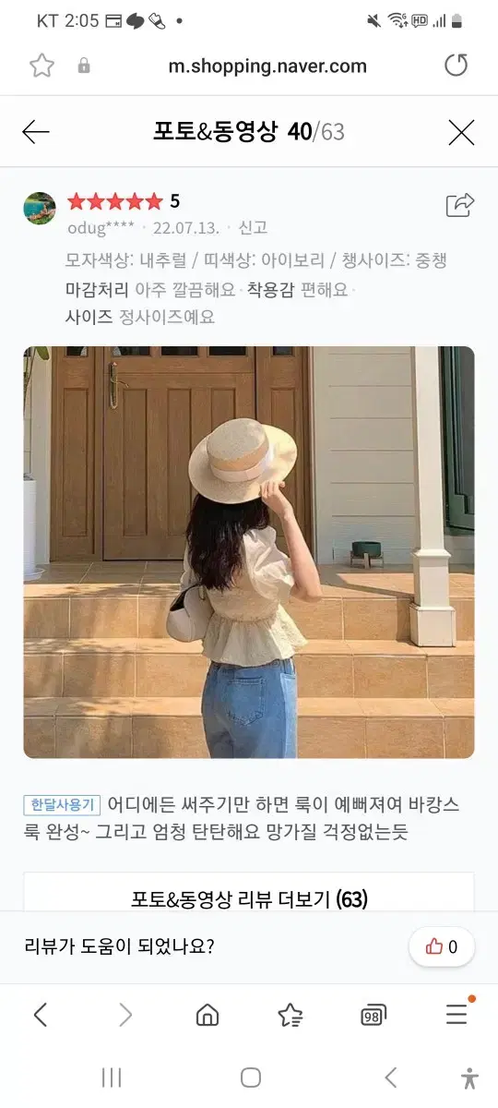Tap the Android home button
498x1108 pixels.
click(250, 1078)
